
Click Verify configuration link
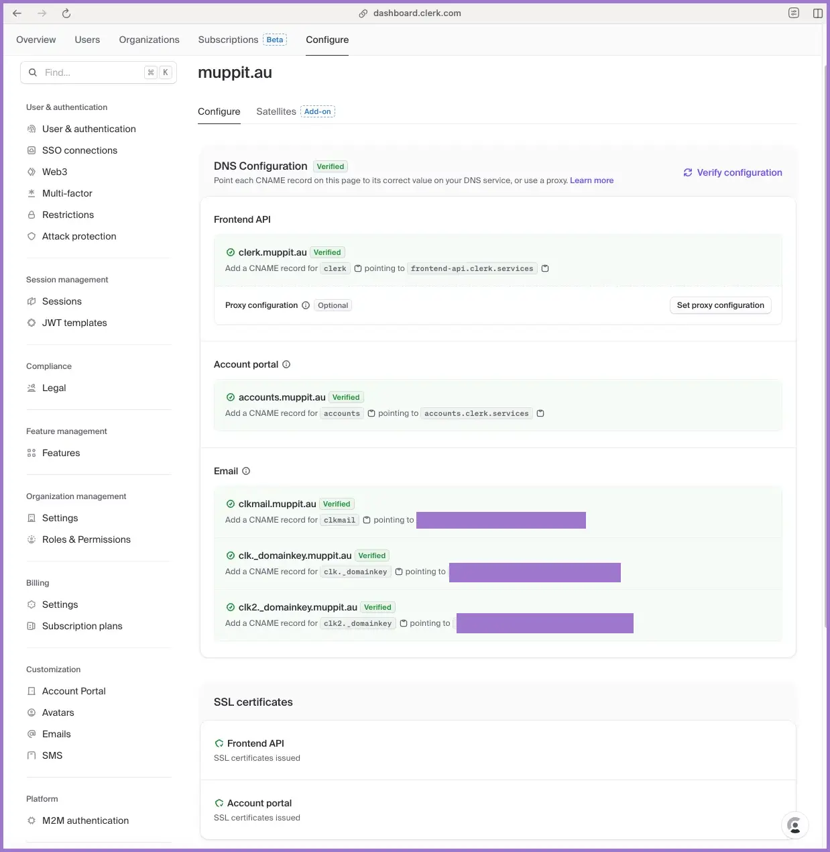733,172
